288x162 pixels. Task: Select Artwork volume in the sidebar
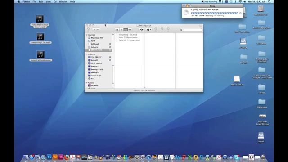tap(99, 47)
